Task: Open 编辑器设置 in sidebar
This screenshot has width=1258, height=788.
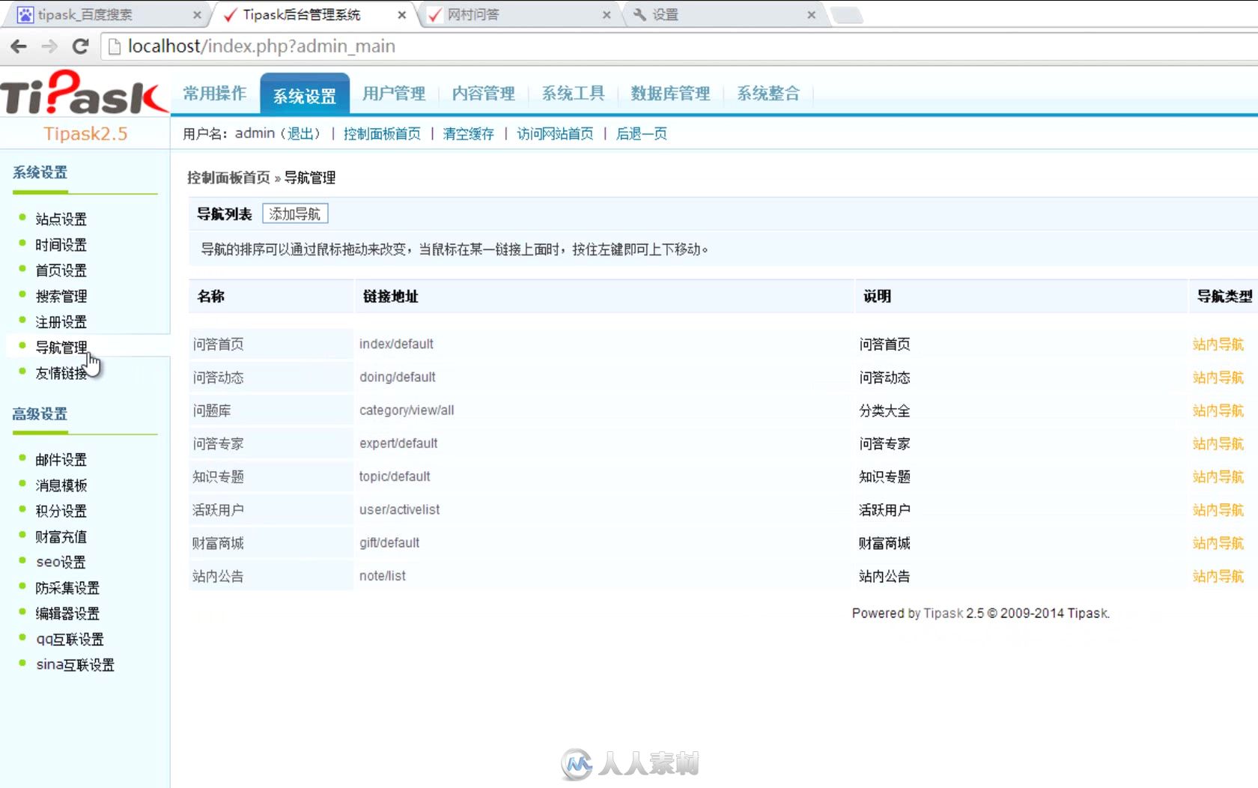Action: [x=67, y=613]
